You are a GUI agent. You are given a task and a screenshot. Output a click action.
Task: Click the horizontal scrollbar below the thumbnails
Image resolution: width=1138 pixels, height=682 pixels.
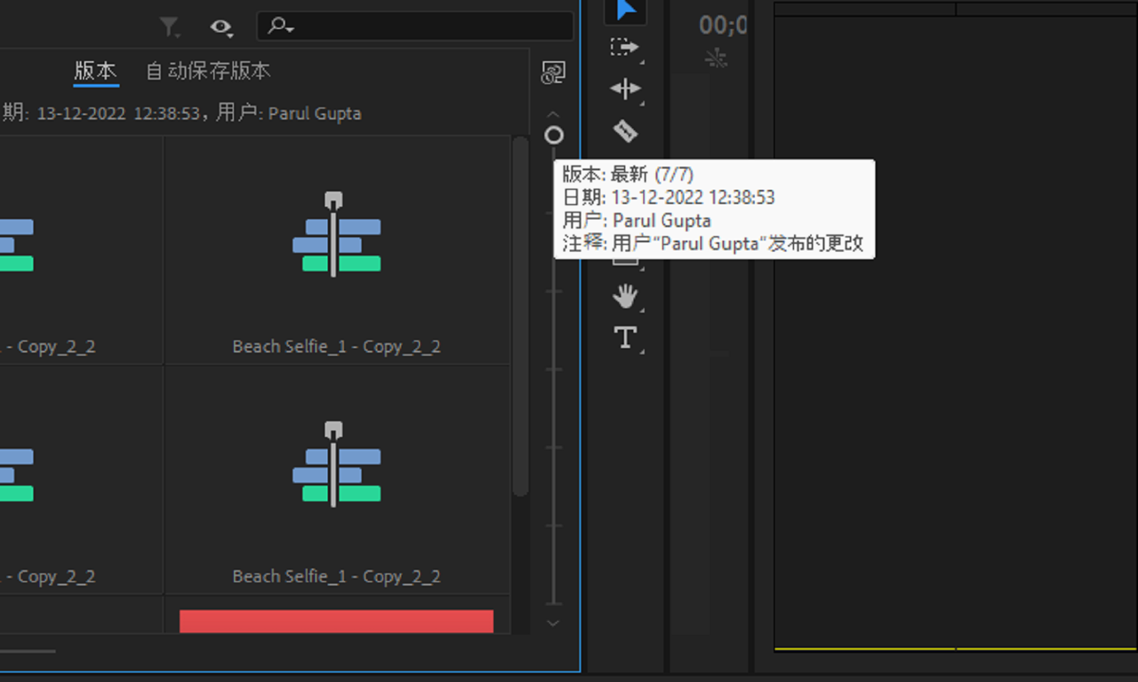click(x=27, y=651)
